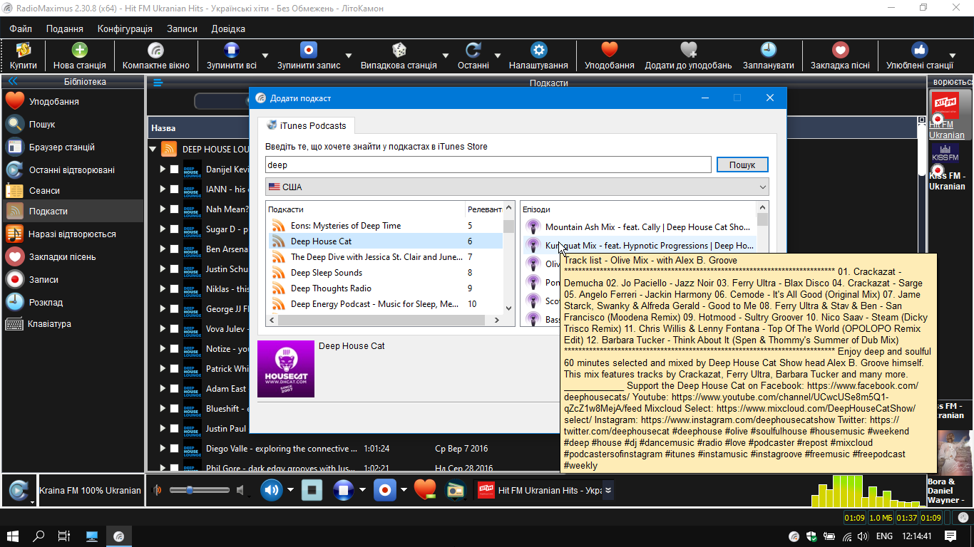Open dropdown arrow next to Зупинити запис

[x=349, y=56]
